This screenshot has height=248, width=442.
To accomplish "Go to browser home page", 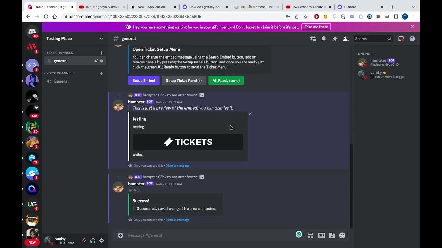I will point(55,17).
